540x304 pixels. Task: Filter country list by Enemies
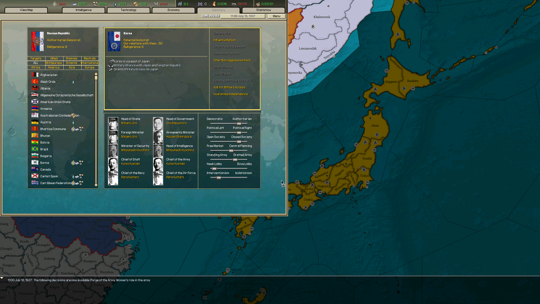coord(72,59)
